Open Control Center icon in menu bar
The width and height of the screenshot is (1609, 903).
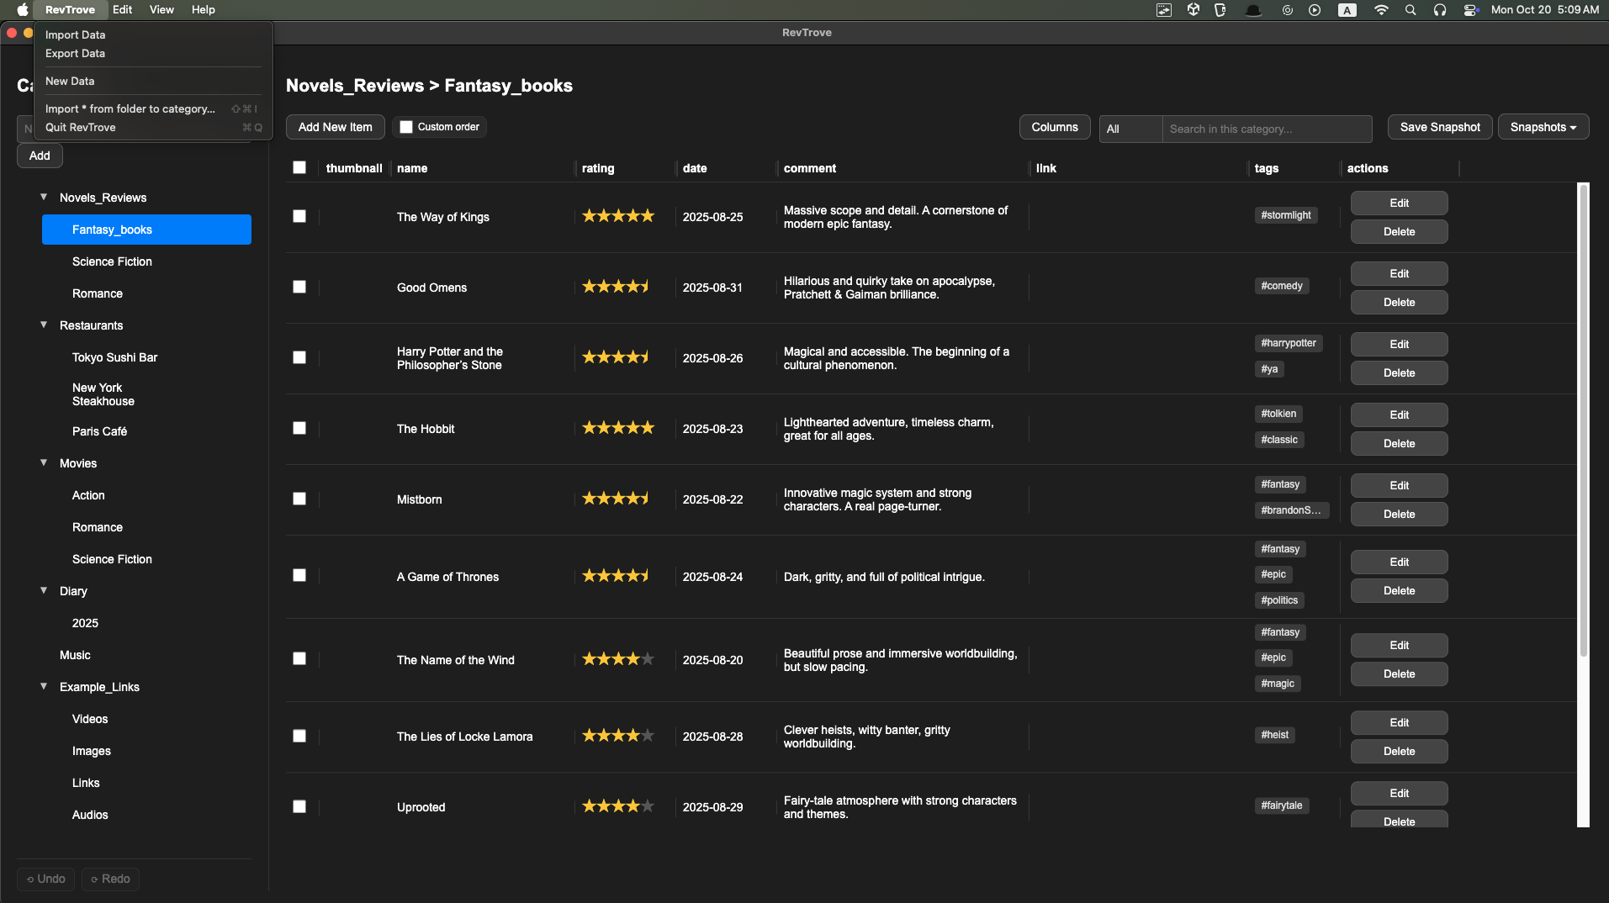click(1470, 10)
